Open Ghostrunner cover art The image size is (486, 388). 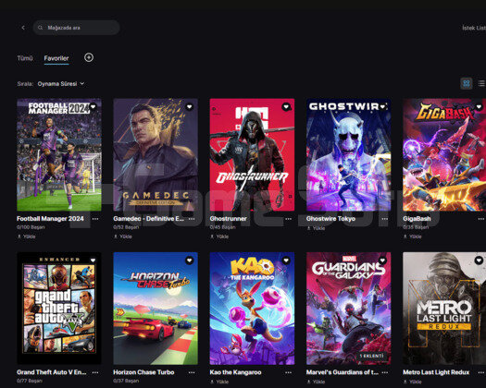point(252,154)
